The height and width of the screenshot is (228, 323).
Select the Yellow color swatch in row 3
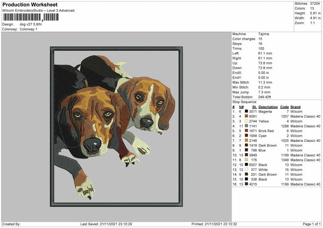click(246, 121)
